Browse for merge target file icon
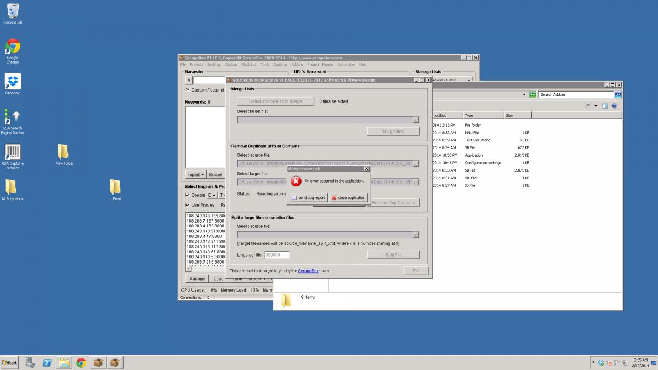 [416, 119]
